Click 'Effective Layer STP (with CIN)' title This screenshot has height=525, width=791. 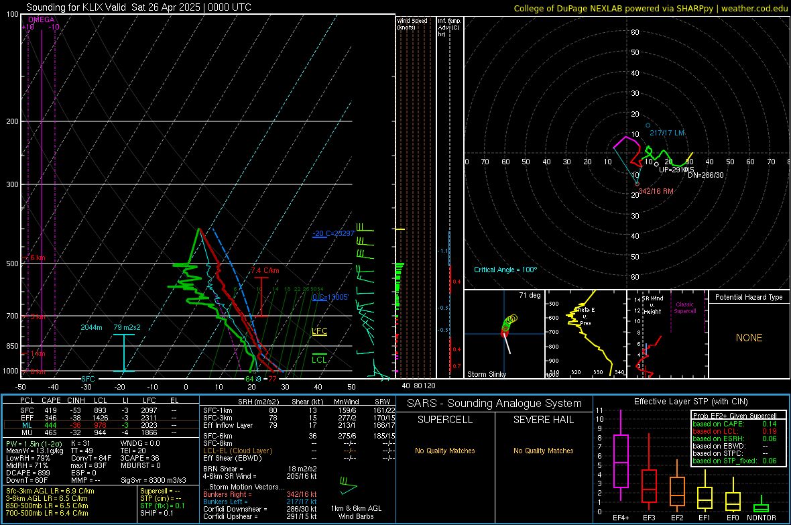(690, 402)
